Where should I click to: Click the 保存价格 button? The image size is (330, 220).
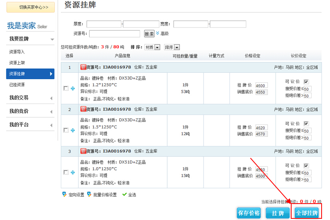tap(249, 213)
